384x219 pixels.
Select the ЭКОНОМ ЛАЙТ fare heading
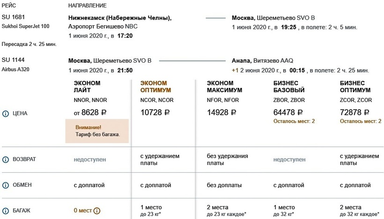[87, 87]
